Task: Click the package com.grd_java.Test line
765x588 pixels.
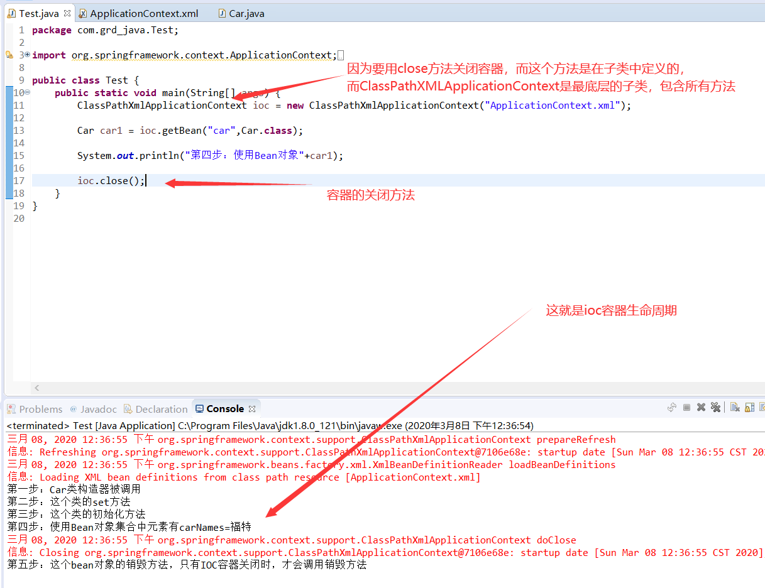Action: point(106,30)
